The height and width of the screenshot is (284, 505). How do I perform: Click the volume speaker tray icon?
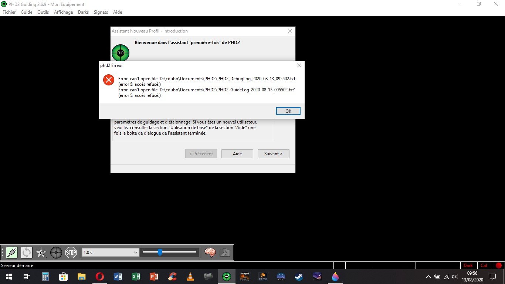click(455, 277)
